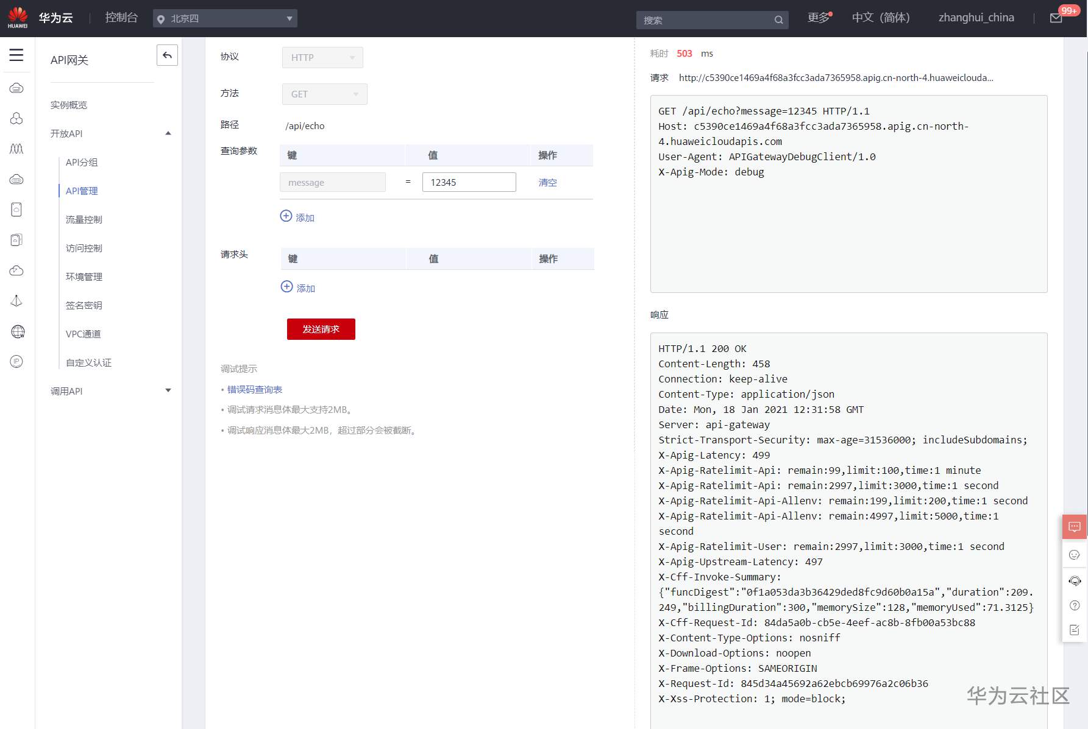Select VPC通道 menu item
1088x729 pixels.
(x=84, y=334)
